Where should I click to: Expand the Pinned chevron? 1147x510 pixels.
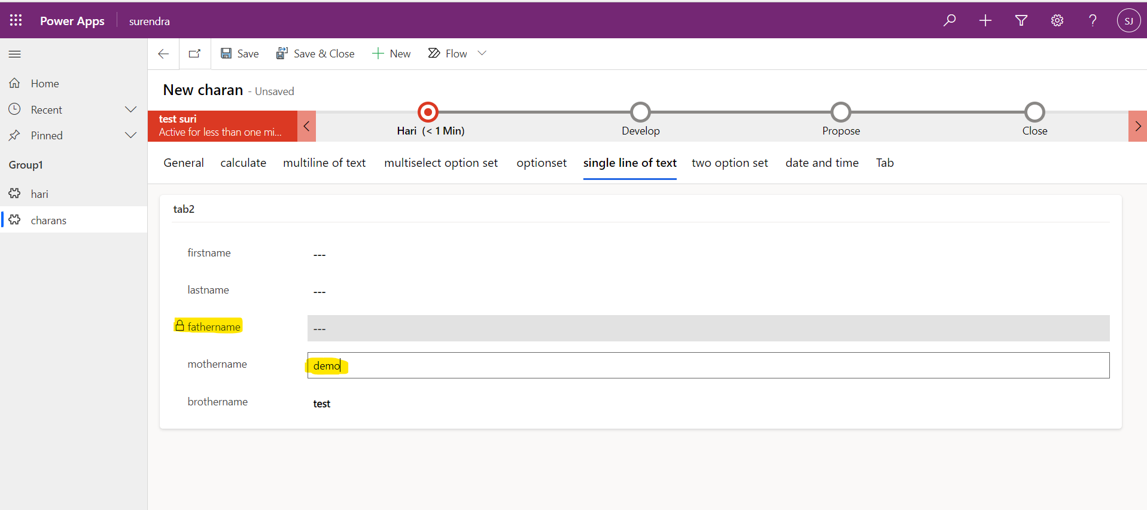[x=130, y=136]
